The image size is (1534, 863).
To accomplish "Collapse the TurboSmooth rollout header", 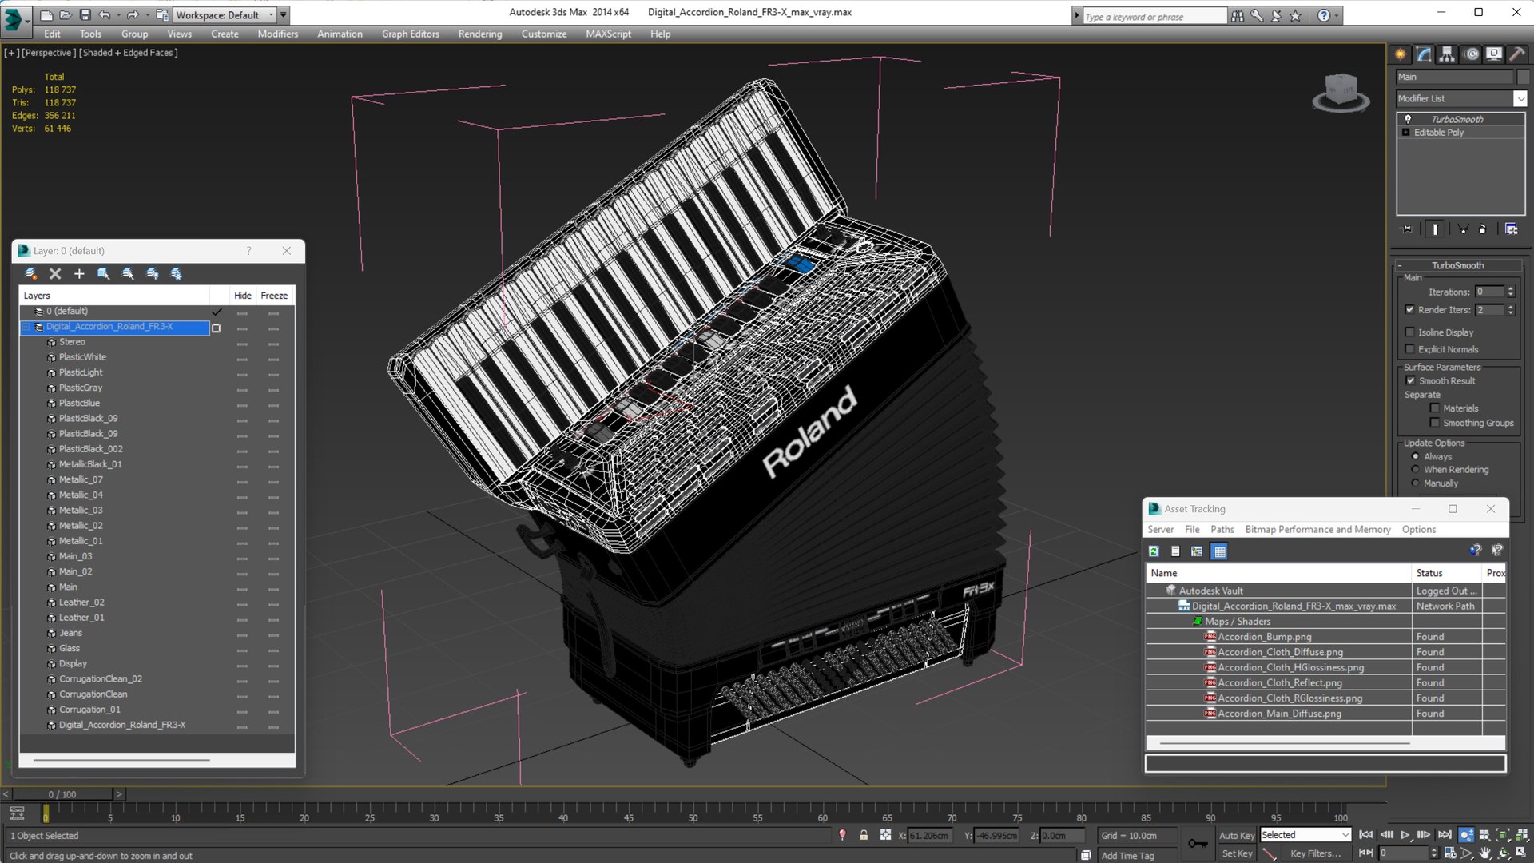I will 1457,265.
